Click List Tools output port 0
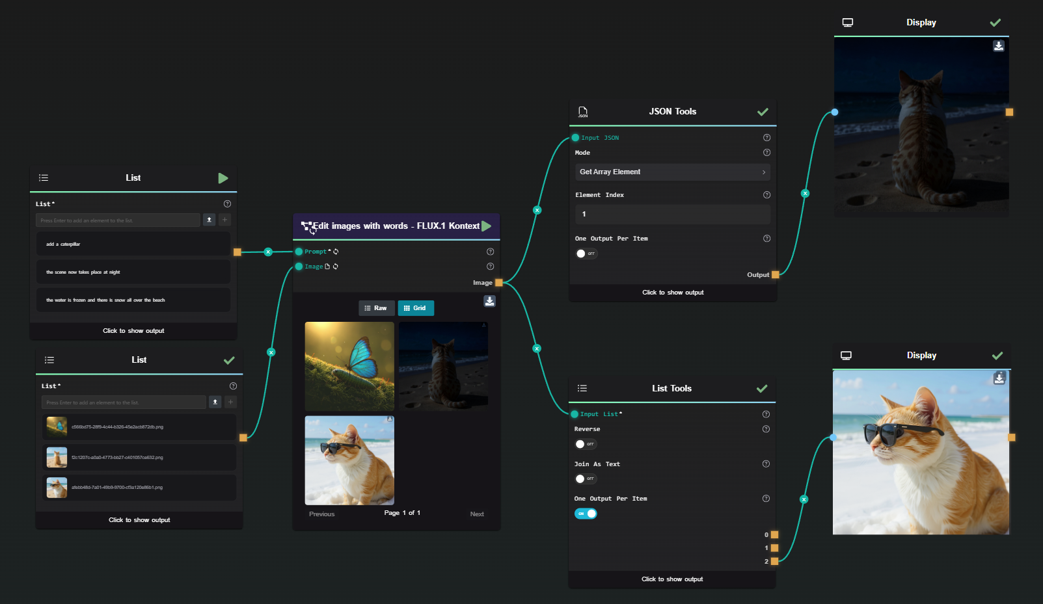 click(774, 535)
